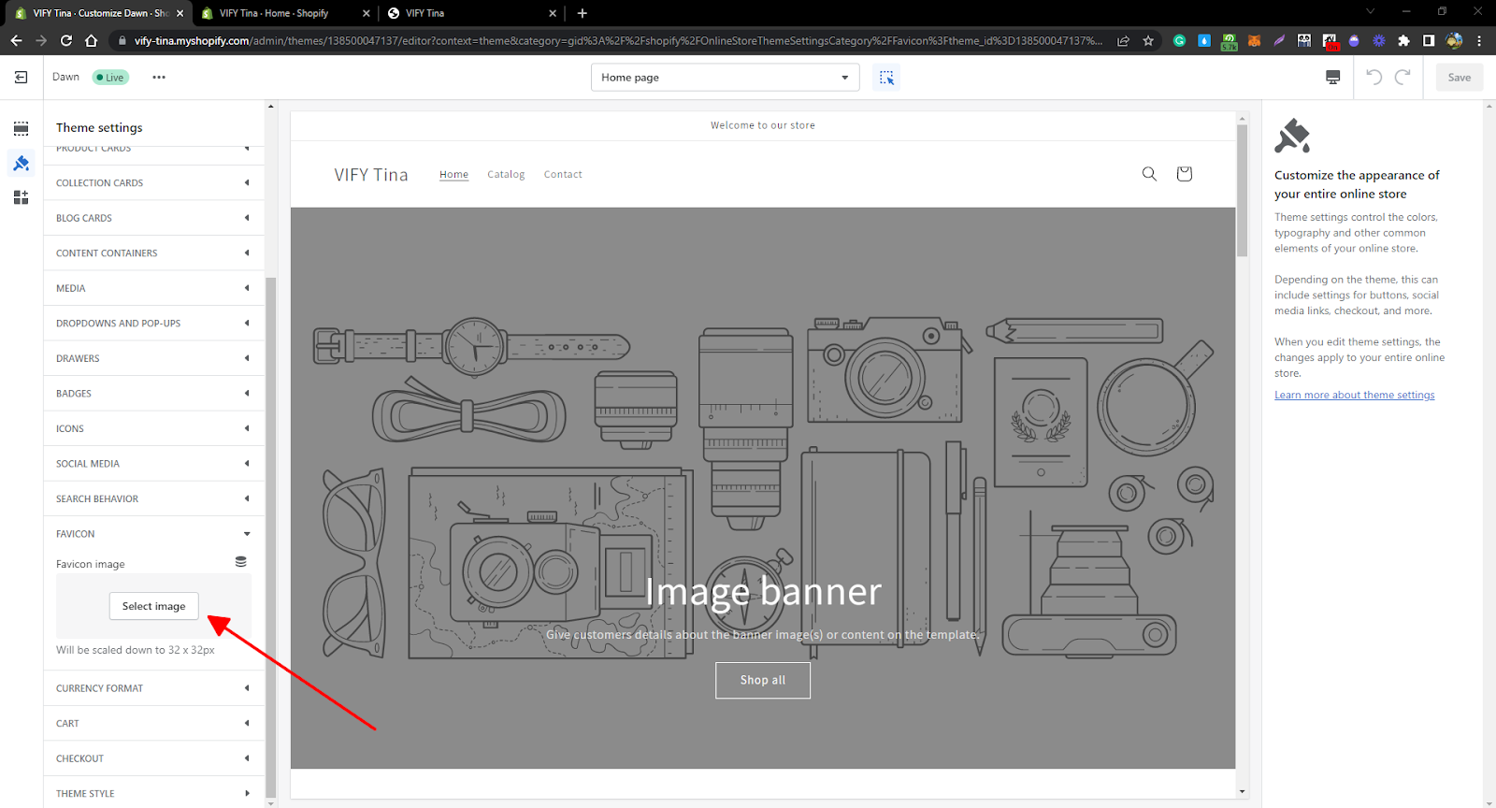Click the Live status badge
Screen dimensions: 1496x808
(110, 78)
